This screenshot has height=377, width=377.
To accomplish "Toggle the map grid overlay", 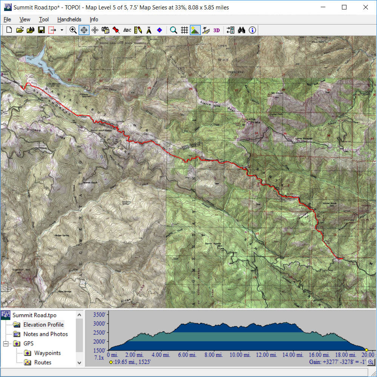I will click(x=184, y=30).
